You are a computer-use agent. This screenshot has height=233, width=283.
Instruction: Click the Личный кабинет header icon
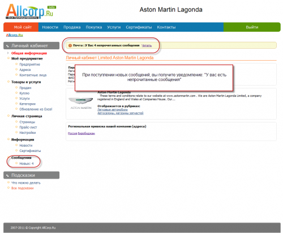[7, 46]
